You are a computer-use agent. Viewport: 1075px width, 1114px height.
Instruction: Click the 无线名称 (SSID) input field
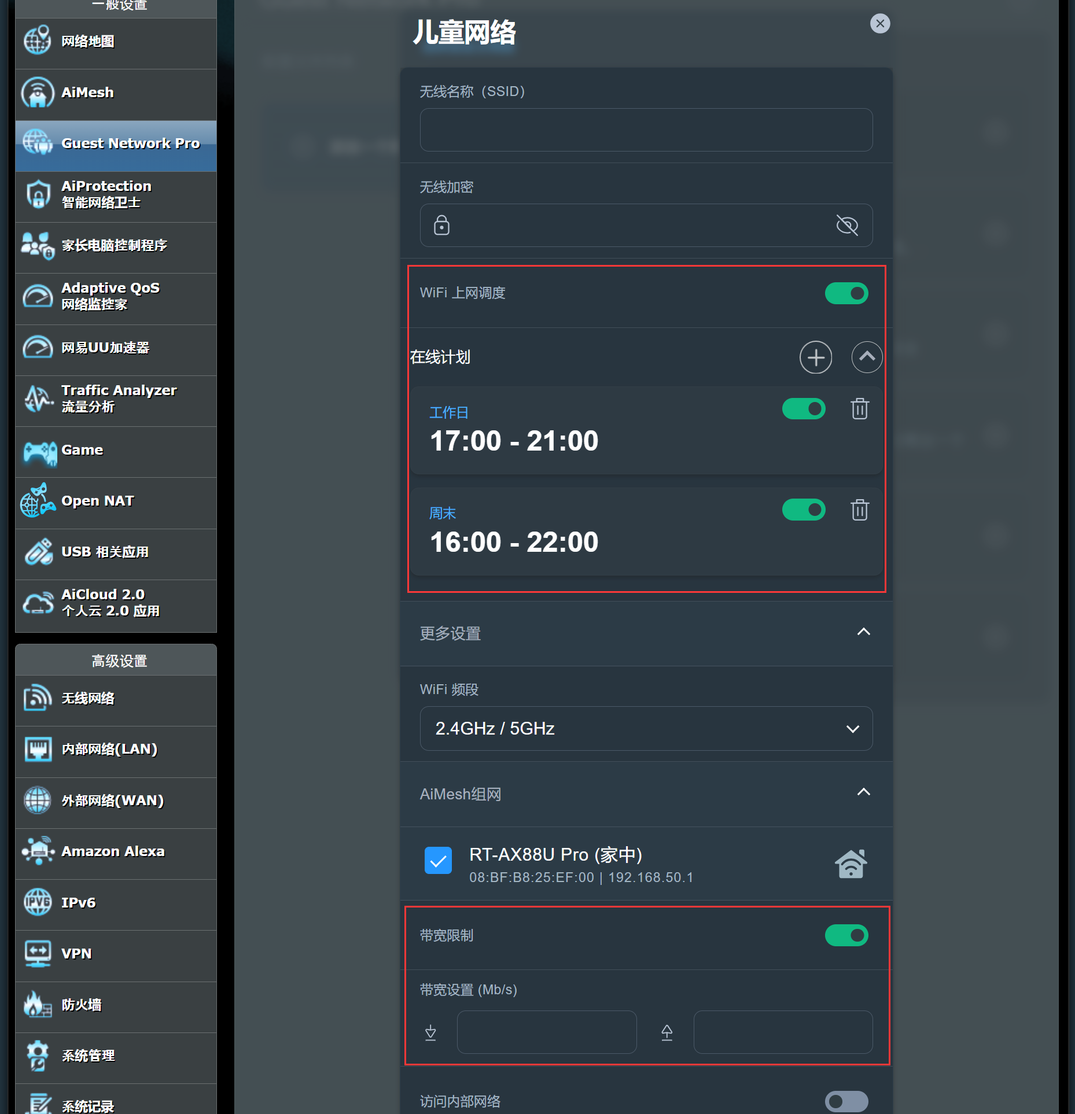pyautogui.click(x=646, y=130)
